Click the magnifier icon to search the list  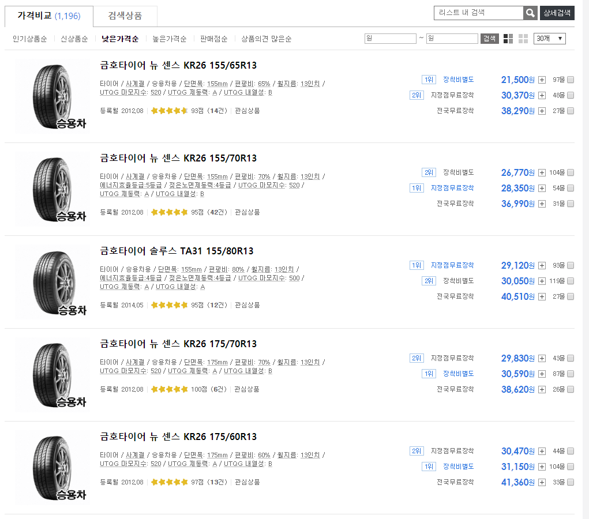530,13
